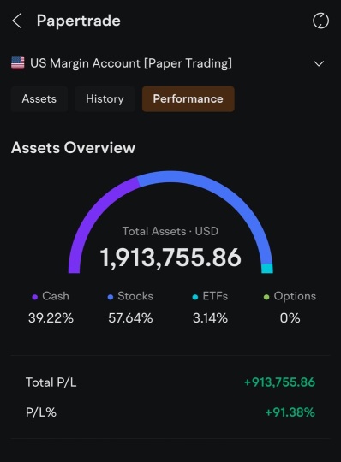Tap the cyan ETFs legend dot
The width and height of the screenshot is (341, 462).
(x=195, y=297)
